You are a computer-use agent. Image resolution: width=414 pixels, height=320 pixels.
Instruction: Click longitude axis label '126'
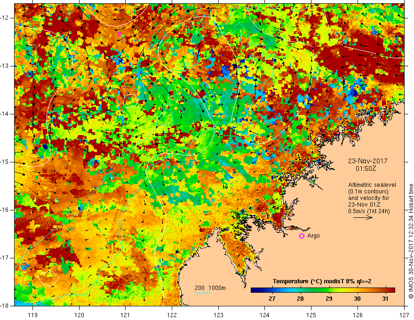pyautogui.click(x=358, y=315)
